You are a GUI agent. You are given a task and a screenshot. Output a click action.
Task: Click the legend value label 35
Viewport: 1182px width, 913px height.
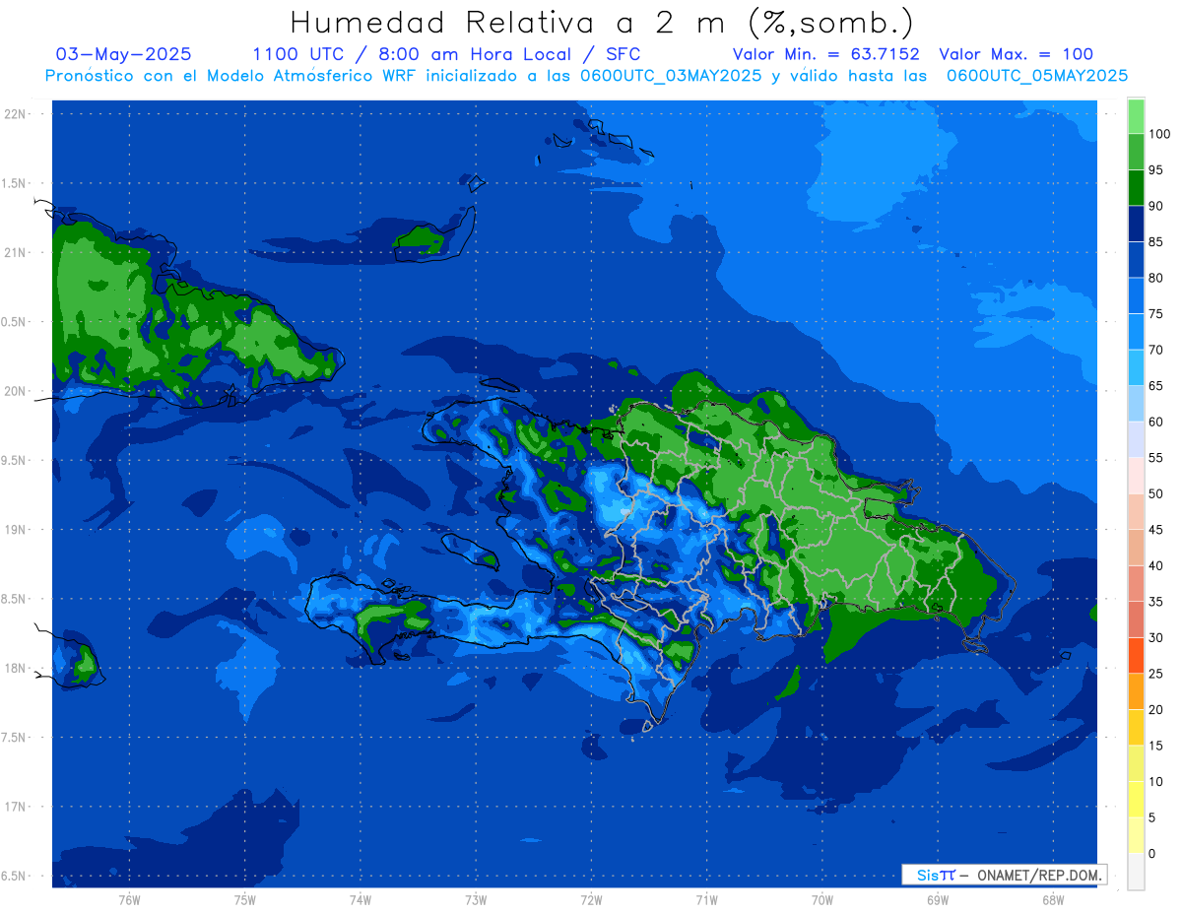1156,602
